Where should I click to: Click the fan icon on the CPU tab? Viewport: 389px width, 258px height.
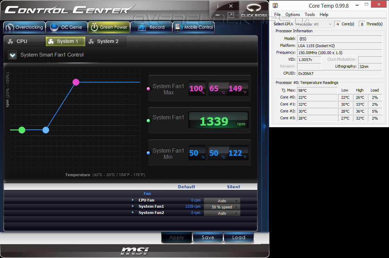point(10,41)
